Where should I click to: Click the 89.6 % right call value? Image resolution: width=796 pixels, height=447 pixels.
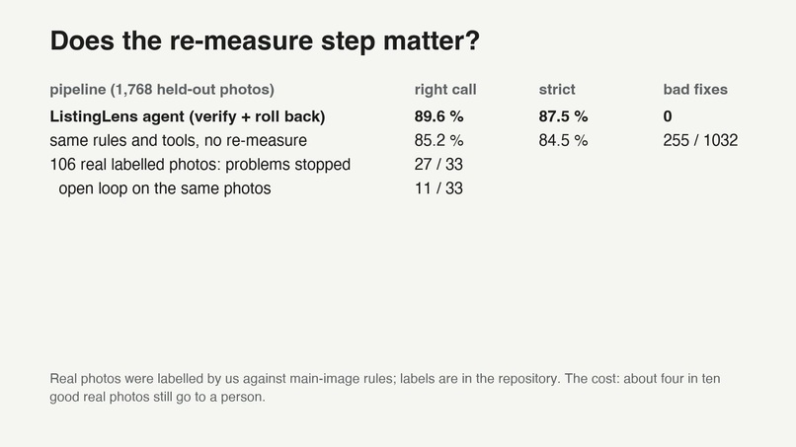438,116
